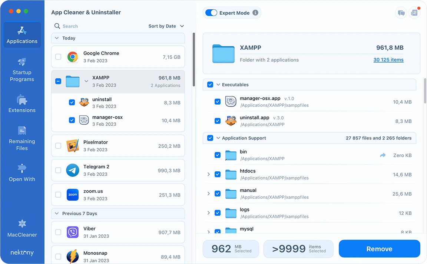
Task: Uncheck the manager-osx.app checkbox
Action: pyautogui.click(x=218, y=102)
